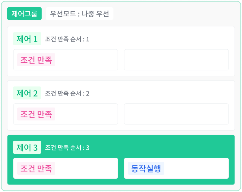242x192 pixels.
Task: Click 조건 만족 순서 : 3 text
Action: [67, 148]
